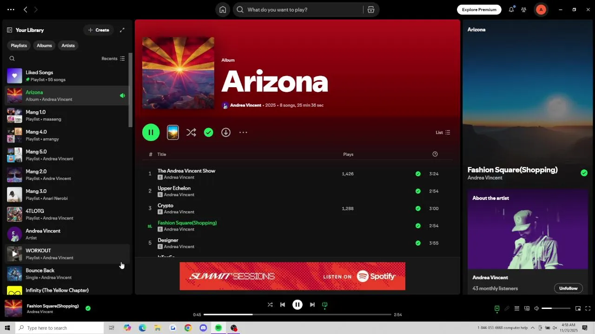Open Connect to a device icon
The width and height of the screenshot is (595, 334).
(x=527, y=308)
